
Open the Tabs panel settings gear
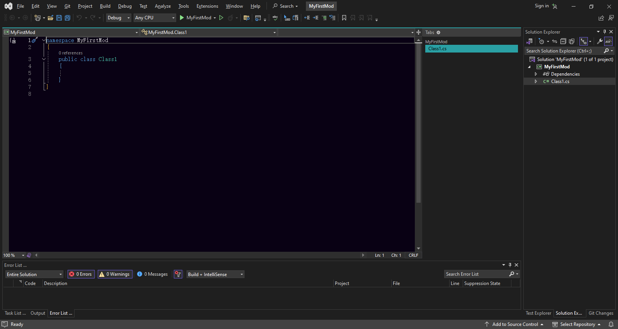pyautogui.click(x=438, y=32)
